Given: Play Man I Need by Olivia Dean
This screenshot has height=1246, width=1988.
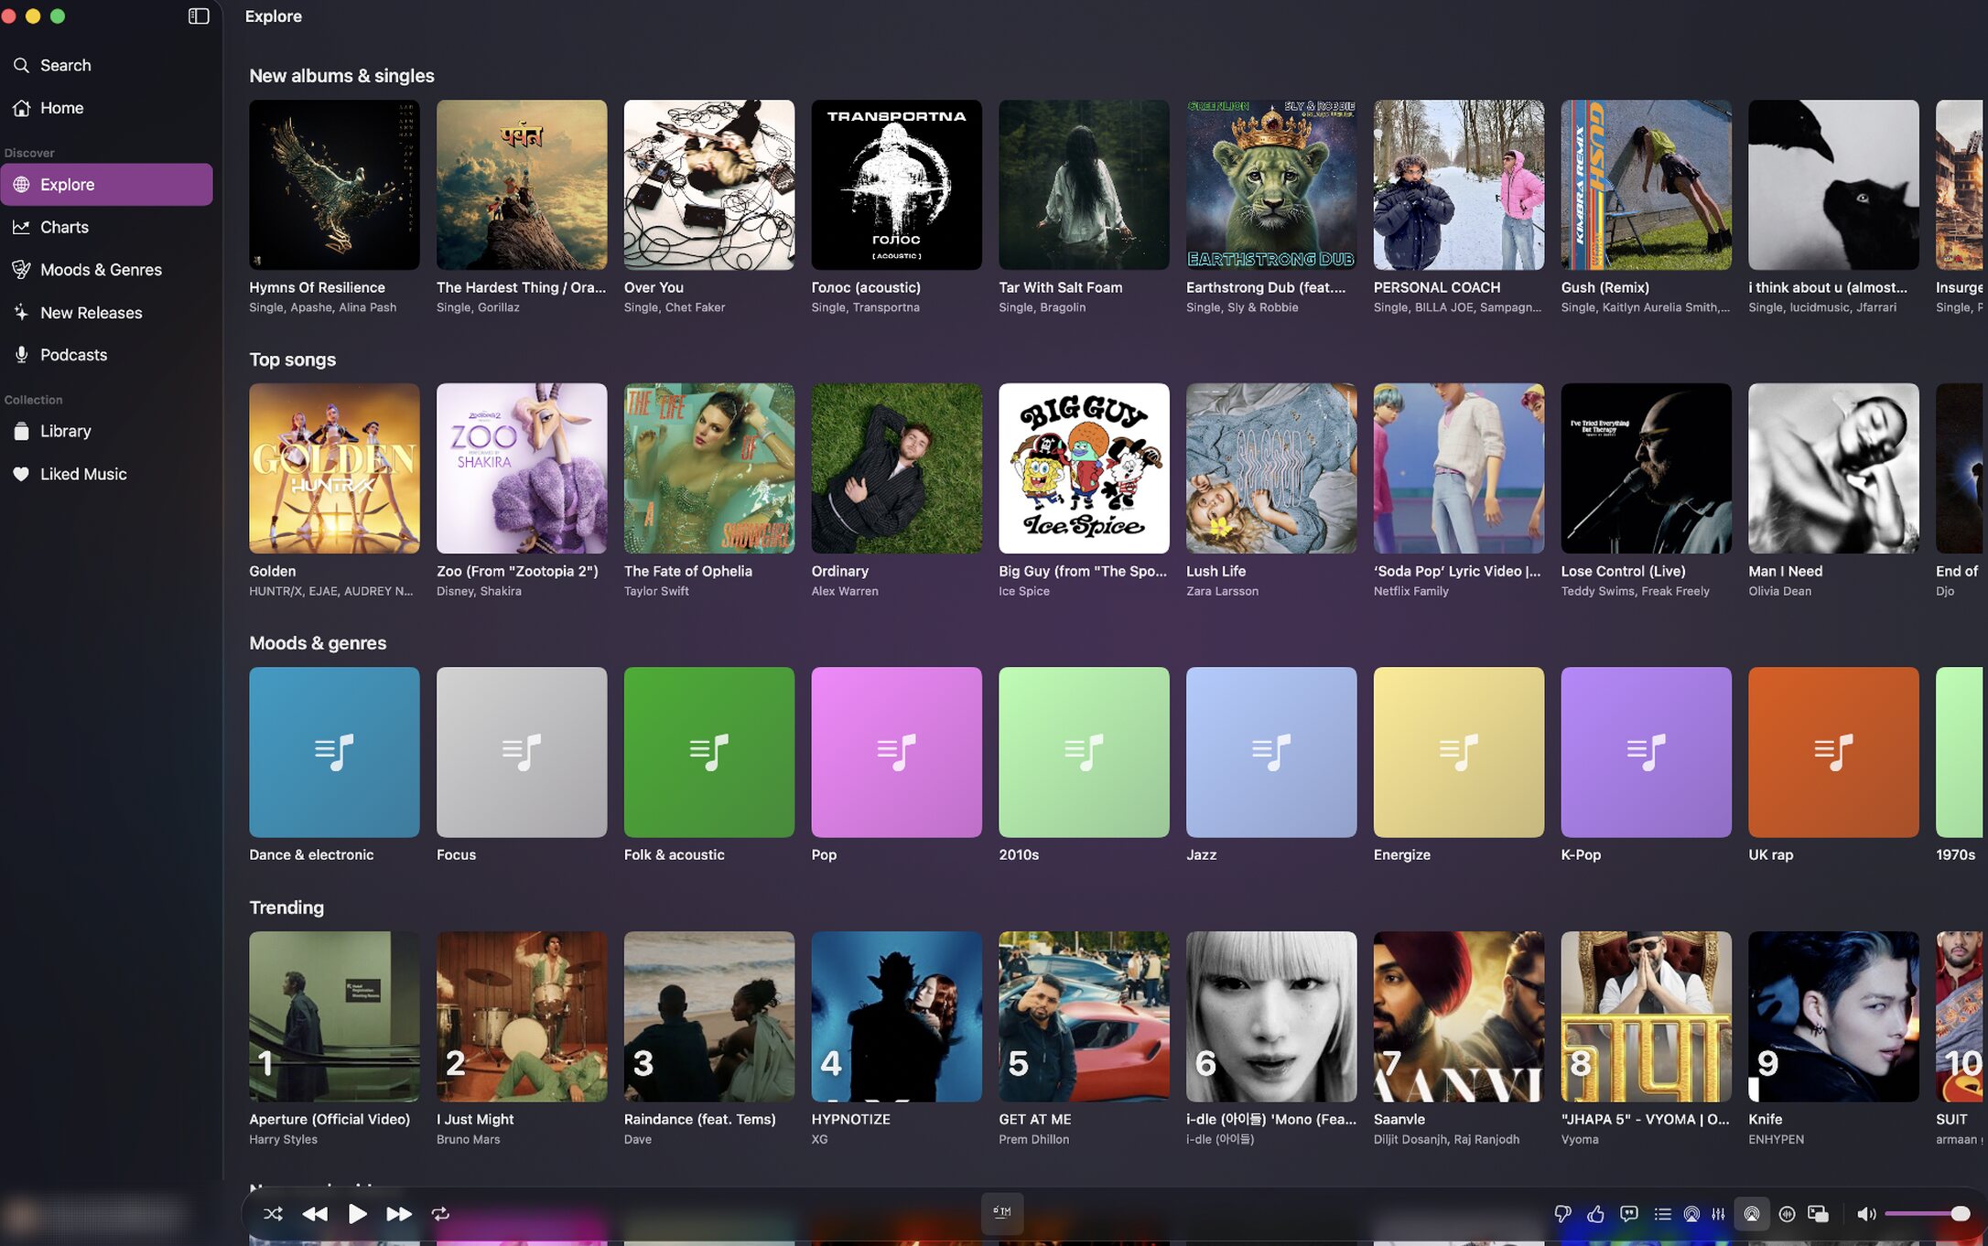Looking at the screenshot, I should (1833, 468).
